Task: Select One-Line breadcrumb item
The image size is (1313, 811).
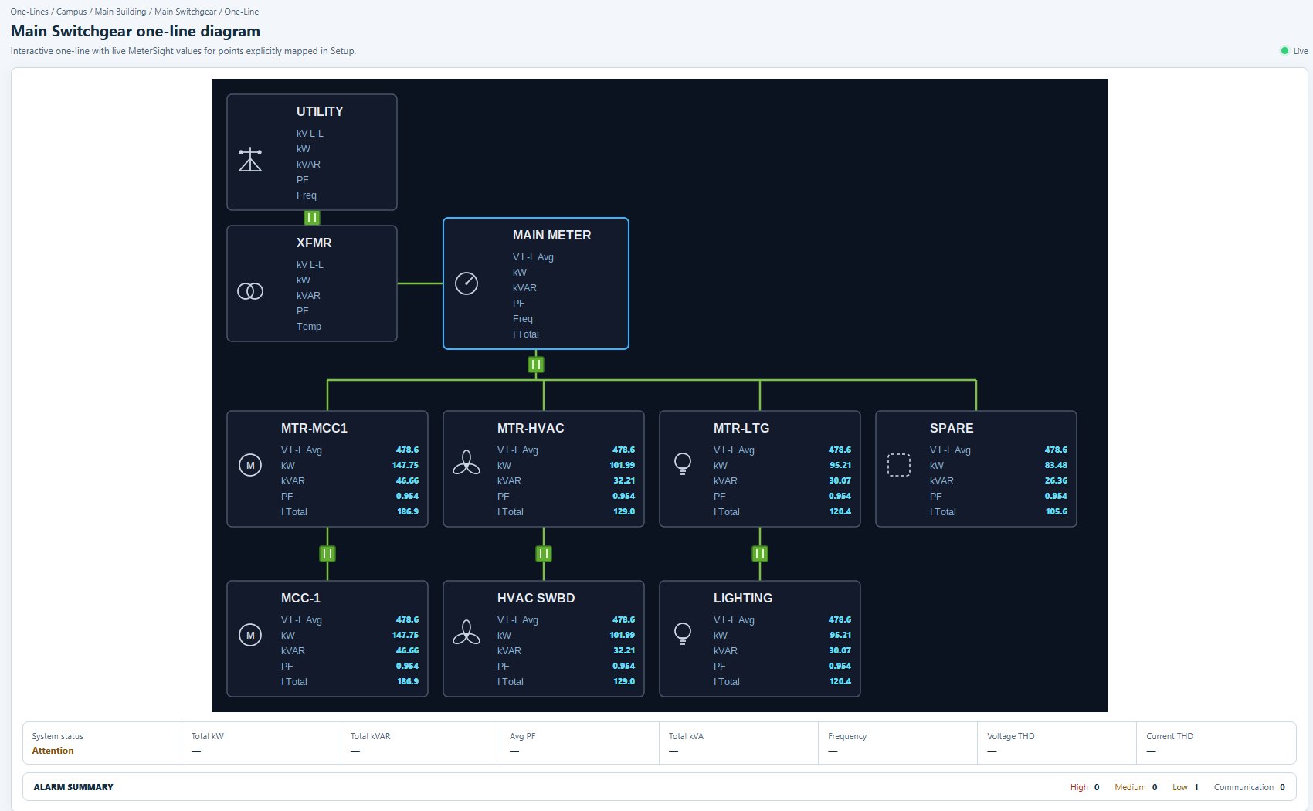Action: [x=242, y=12]
